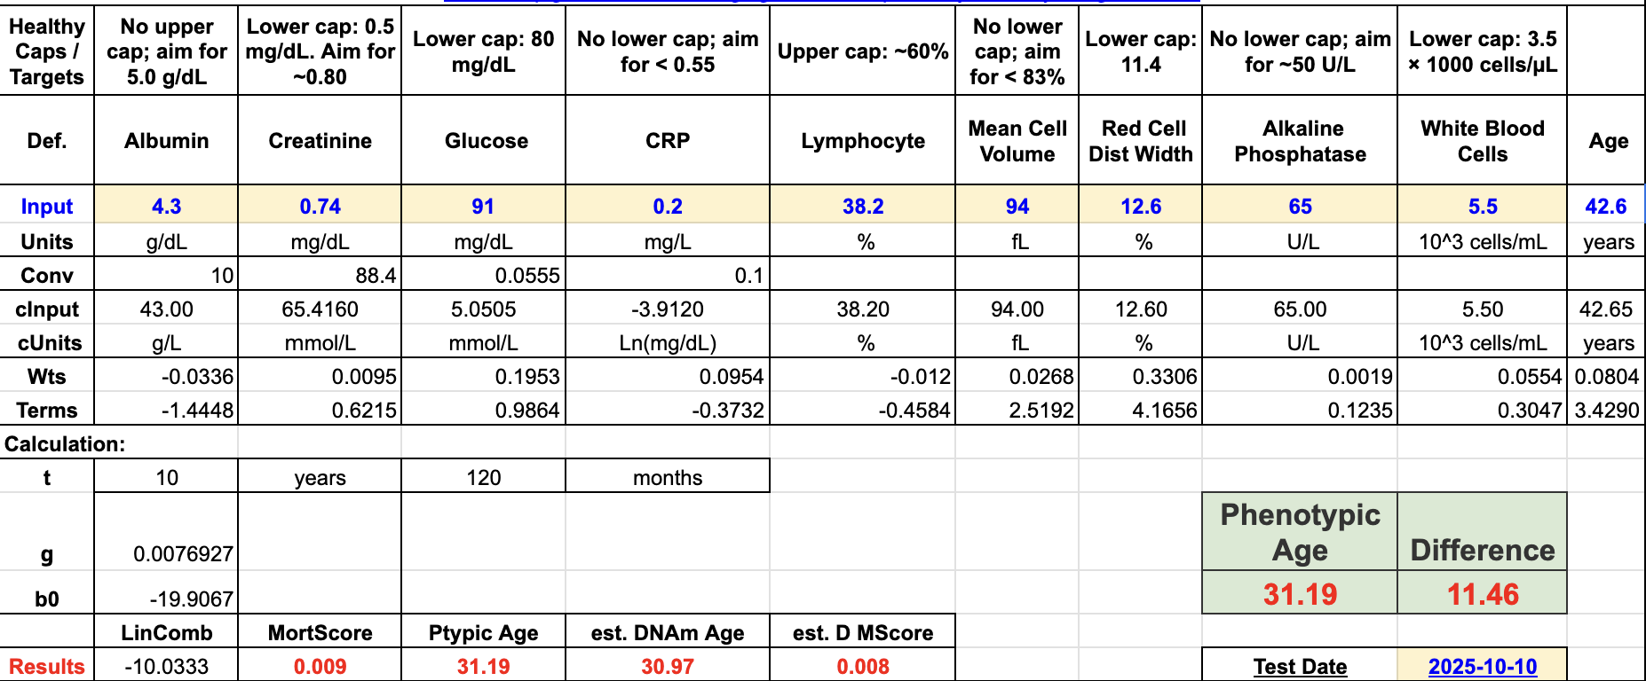Click Mean Cell Volume input 94

point(1017,206)
